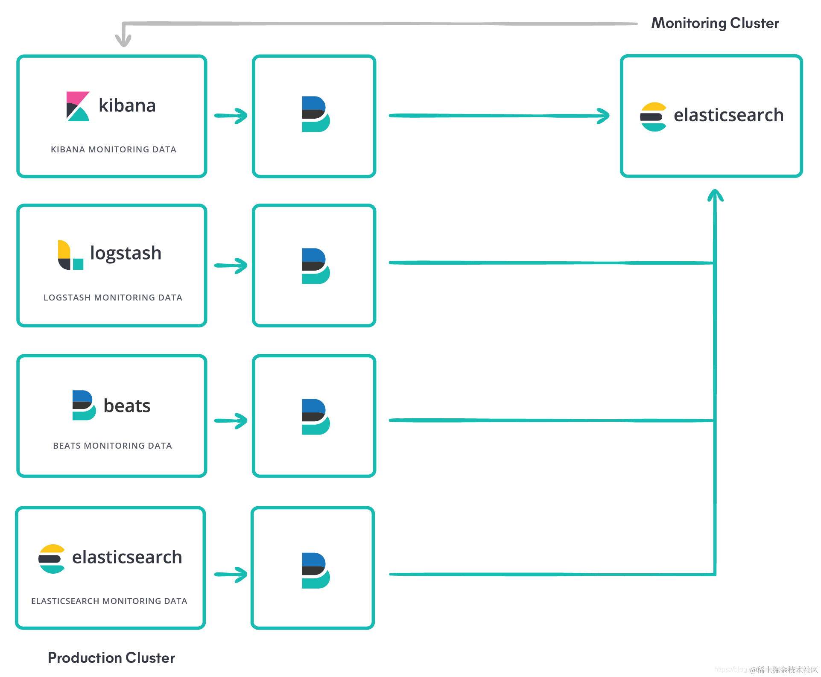The image size is (821, 677).
Task: Click the arrow between Logstash and Beats box
Action: click(x=231, y=266)
